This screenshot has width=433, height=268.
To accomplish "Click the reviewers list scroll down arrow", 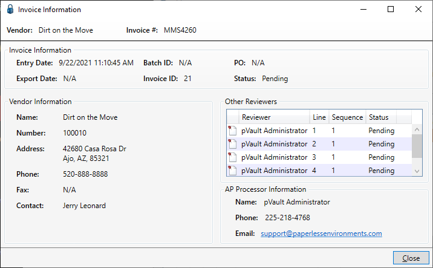I will [417, 171].
